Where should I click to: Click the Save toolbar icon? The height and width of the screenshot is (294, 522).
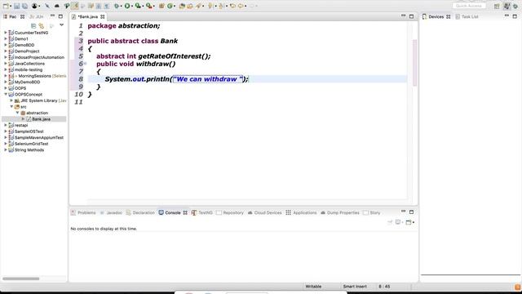[x=16, y=6]
